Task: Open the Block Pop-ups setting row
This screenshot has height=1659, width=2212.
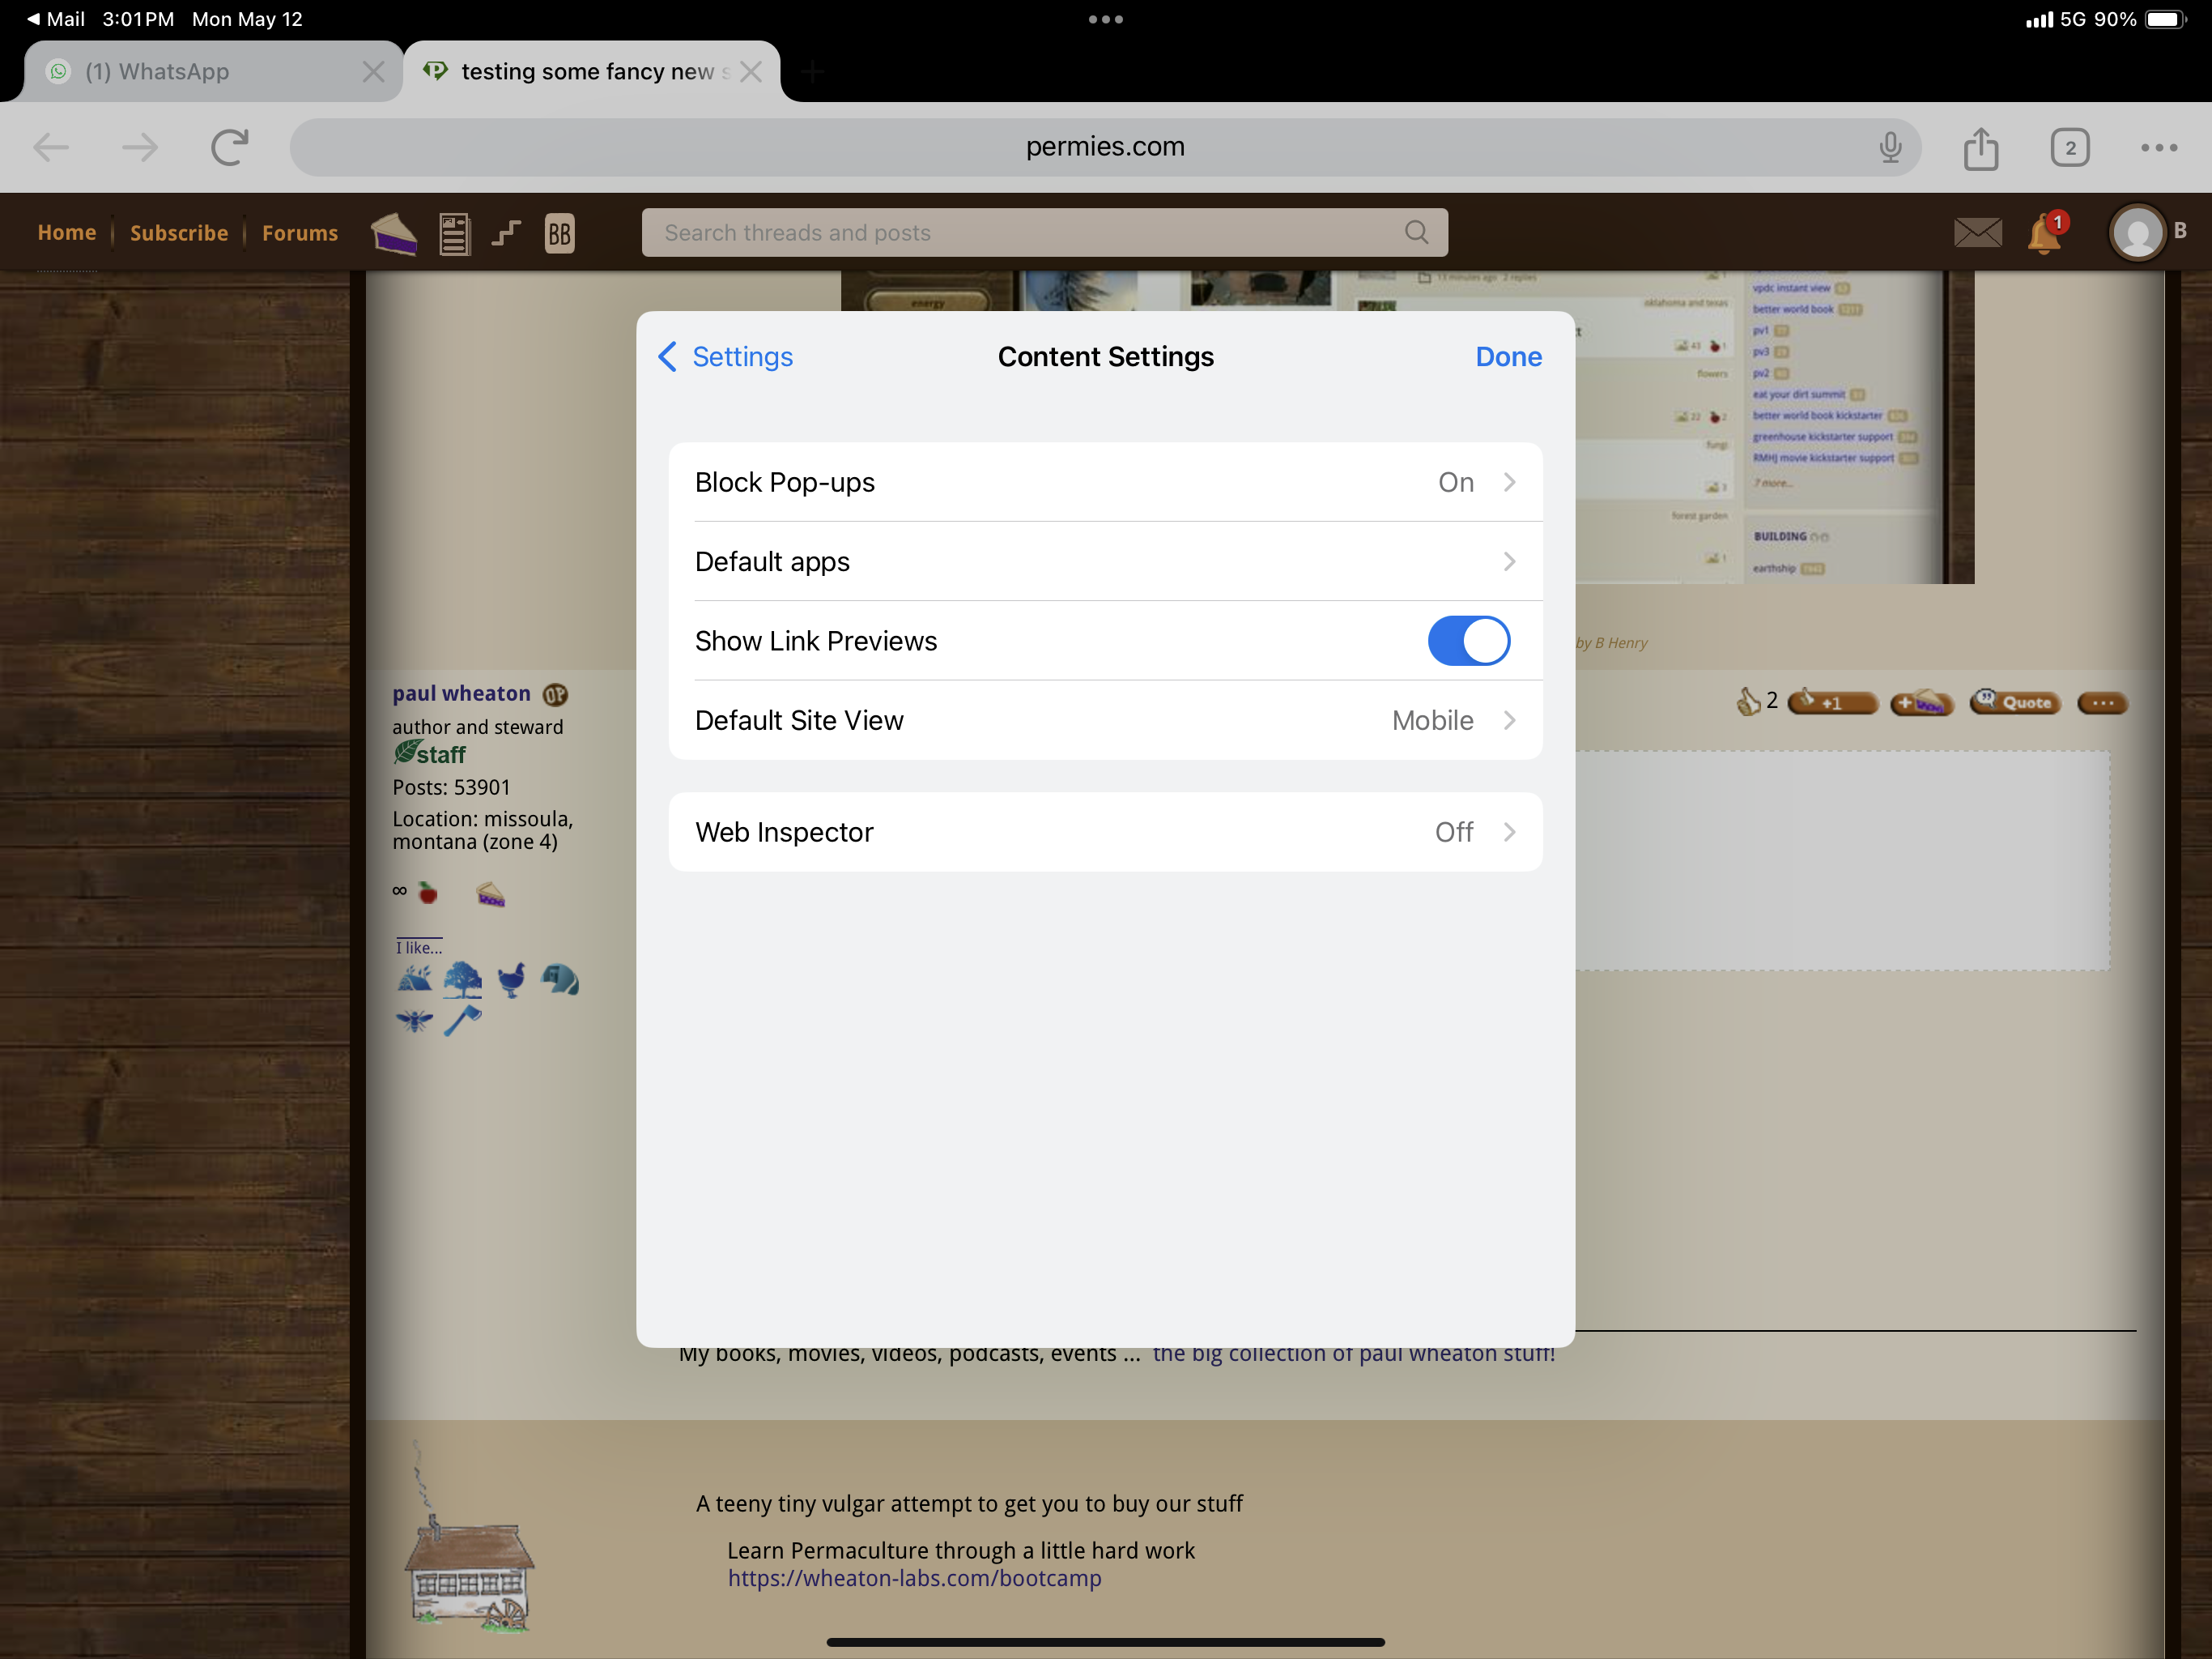Action: coord(1105,482)
